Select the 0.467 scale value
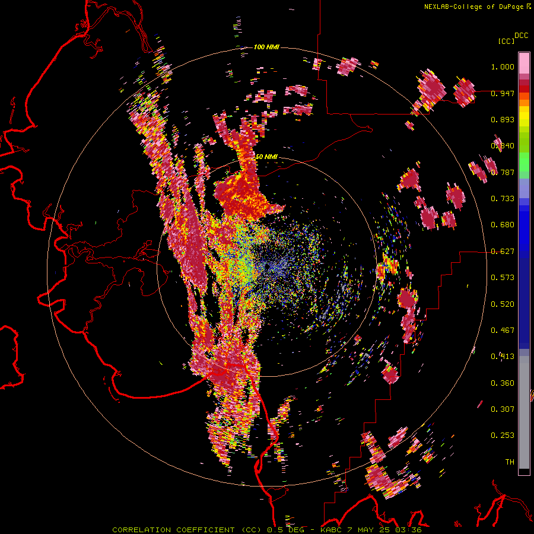 (x=503, y=330)
